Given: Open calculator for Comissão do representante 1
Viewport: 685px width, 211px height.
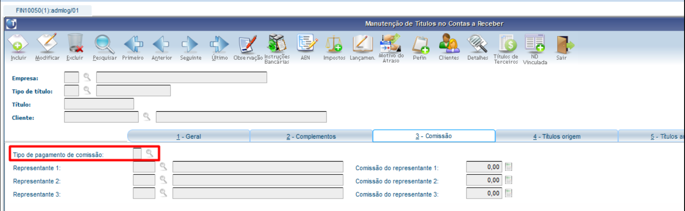Looking at the screenshot, I should click(x=508, y=167).
